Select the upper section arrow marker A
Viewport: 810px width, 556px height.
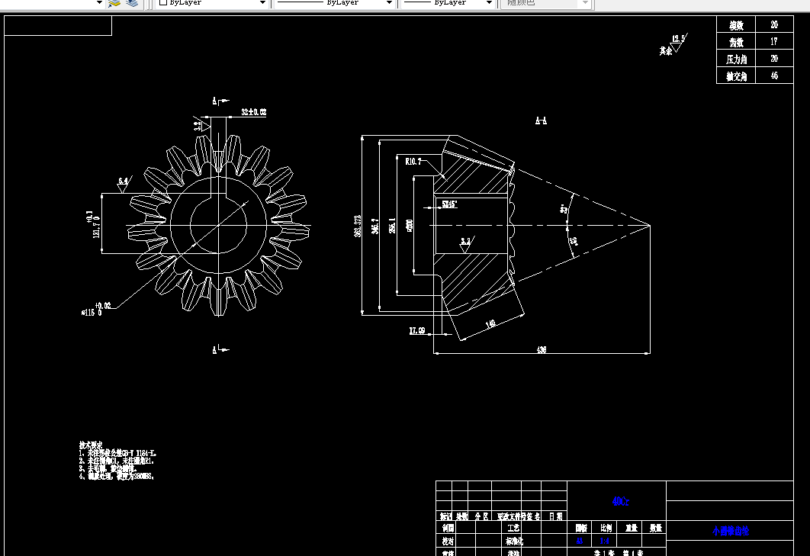click(220, 101)
